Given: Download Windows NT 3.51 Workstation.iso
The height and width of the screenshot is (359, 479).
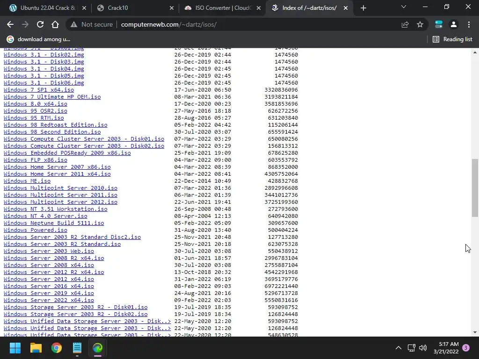Looking at the screenshot, I should tap(56, 209).
